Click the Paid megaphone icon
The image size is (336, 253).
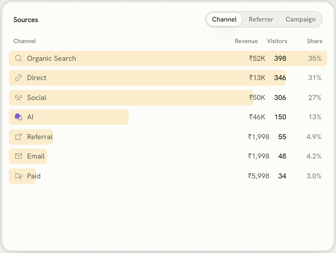(19, 176)
